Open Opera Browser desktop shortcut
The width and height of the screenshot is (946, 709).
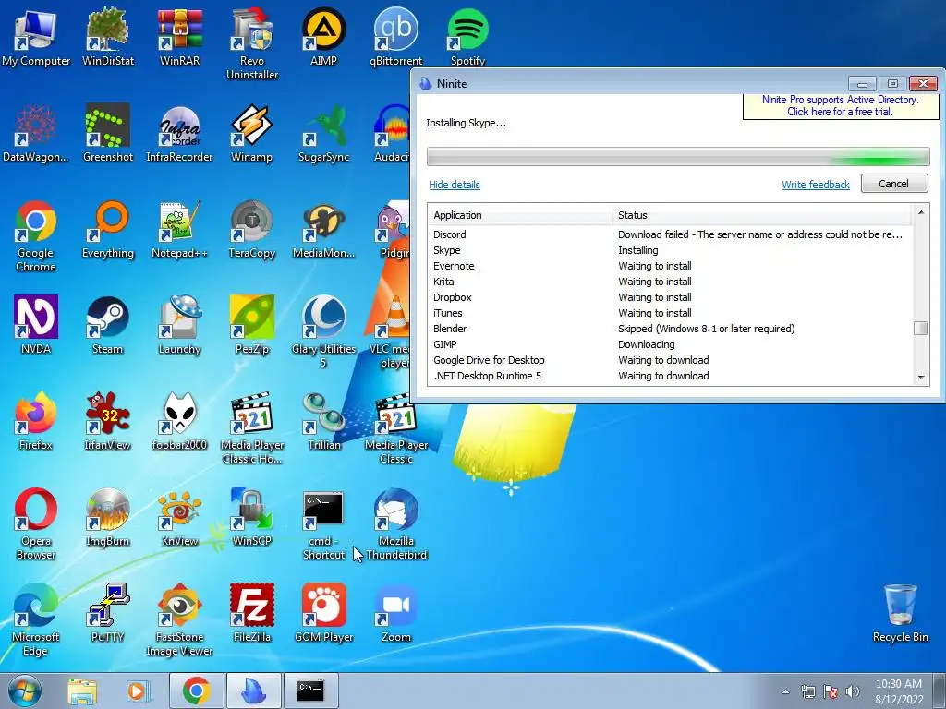36,524
